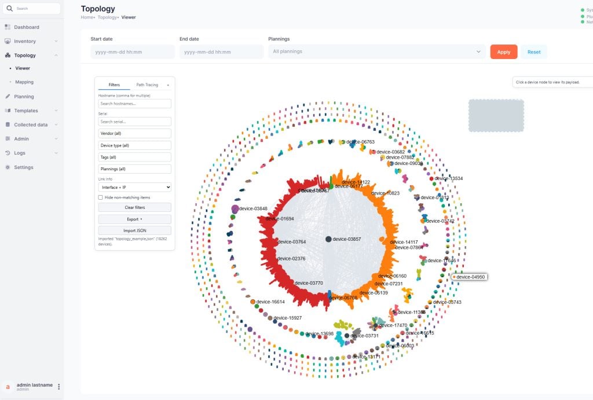Click the Dashboard grid icon
This screenshot has width=593, height=400.
8,27
